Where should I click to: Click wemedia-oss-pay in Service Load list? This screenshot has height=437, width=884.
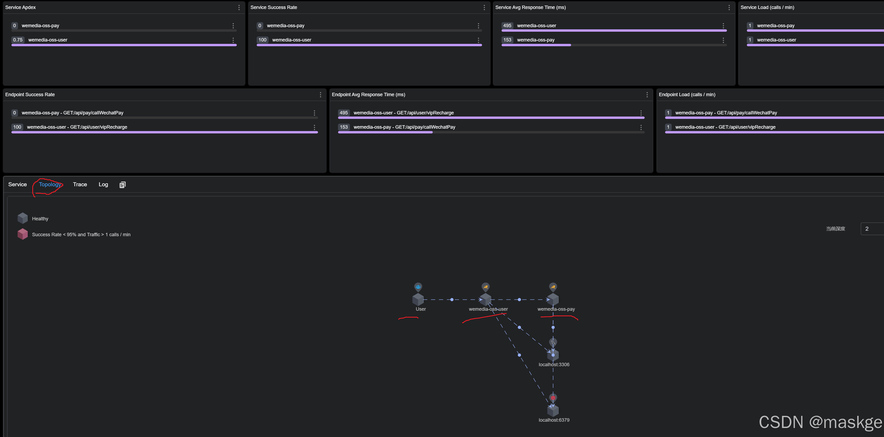[x=776, y=26]
